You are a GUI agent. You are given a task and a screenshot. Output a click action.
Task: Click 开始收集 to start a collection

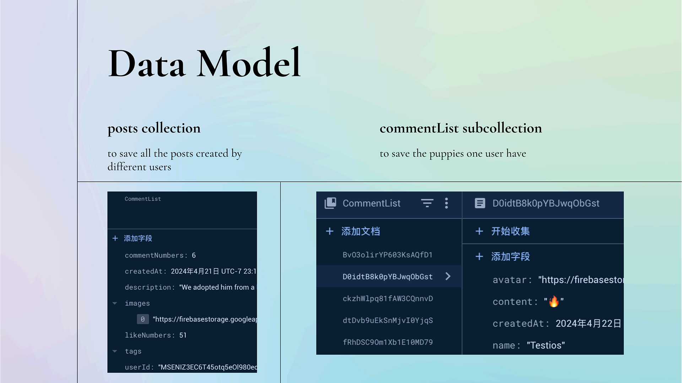click(510, 231)
